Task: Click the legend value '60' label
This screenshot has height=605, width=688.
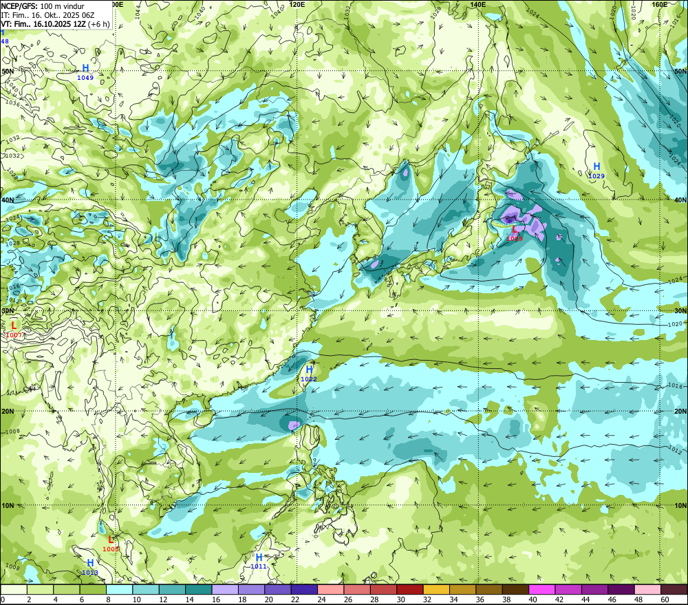Action: [665, 599]
